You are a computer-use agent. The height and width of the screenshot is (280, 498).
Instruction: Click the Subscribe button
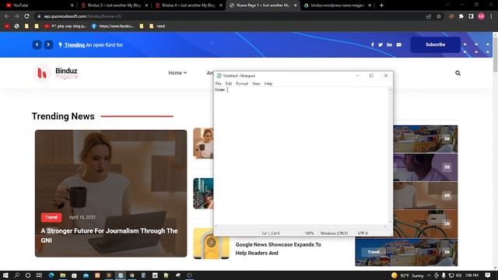point(436,45)
